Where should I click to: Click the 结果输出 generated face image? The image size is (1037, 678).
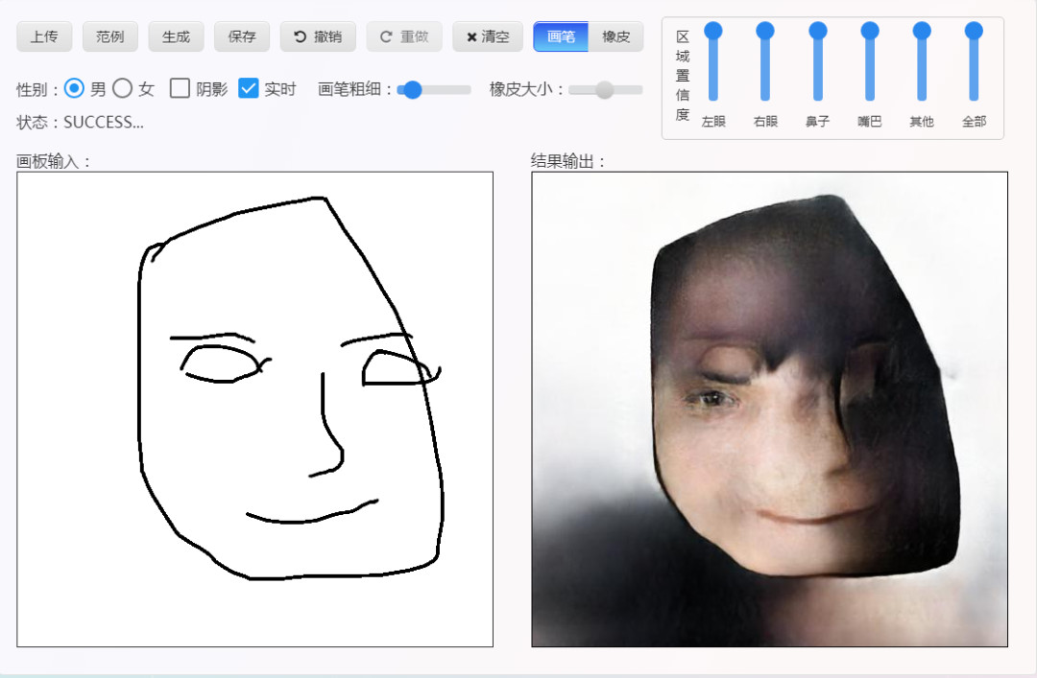[x=769, y=409]
